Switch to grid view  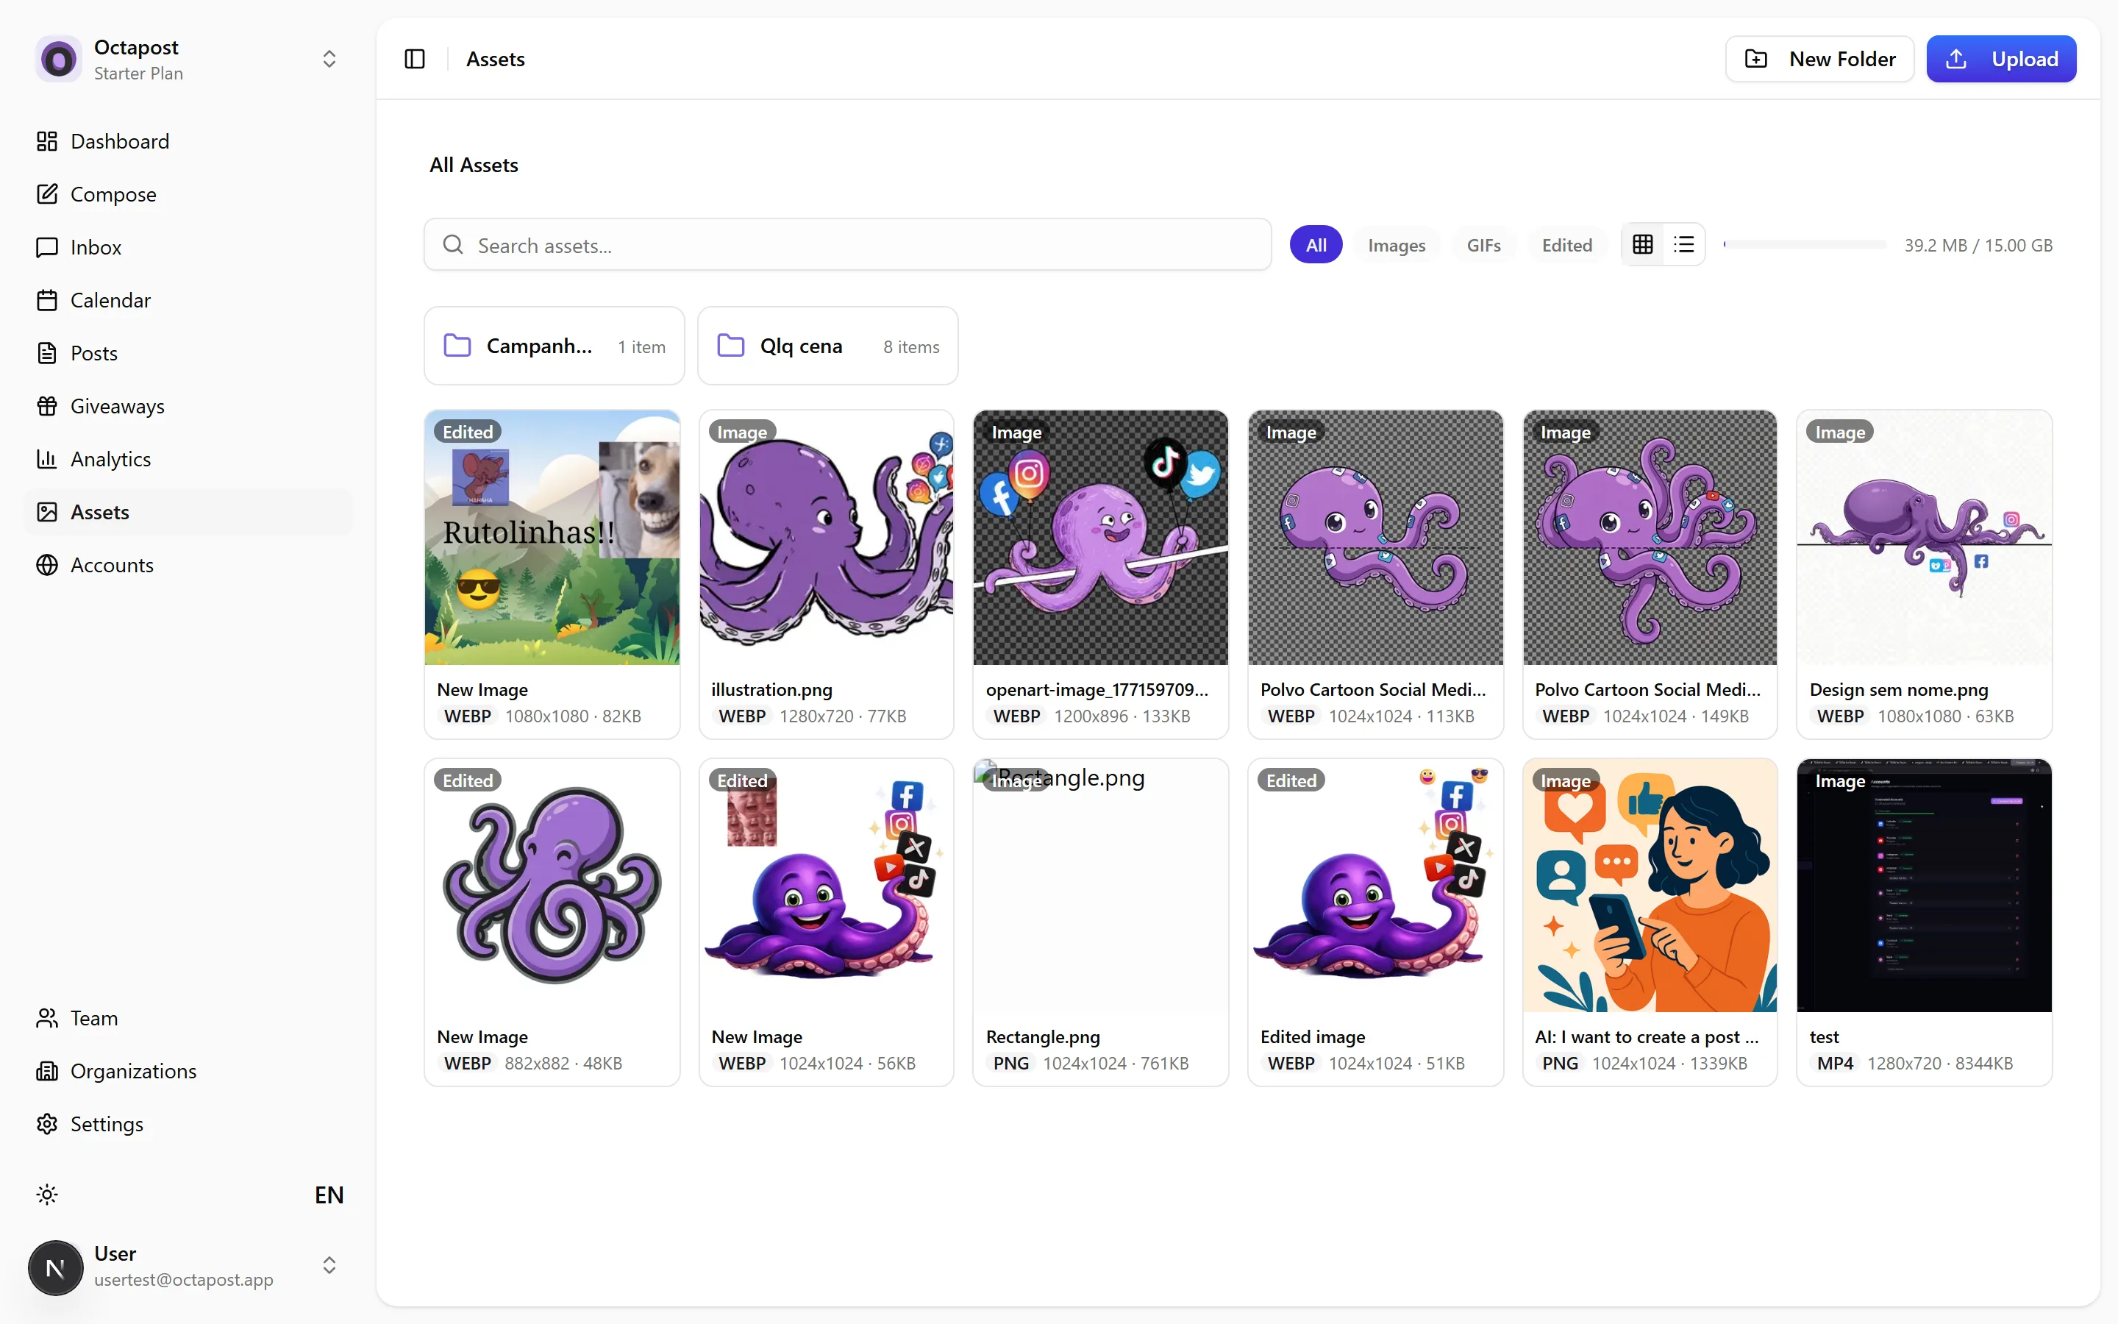coord(1643,244)
